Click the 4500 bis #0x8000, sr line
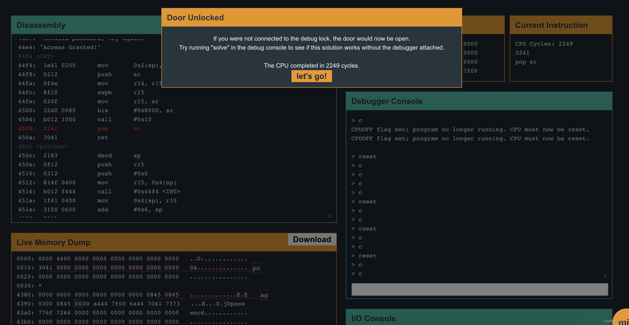Image resolution: width=629 pixels, height=325 pixels. click(x=95, y=110)
